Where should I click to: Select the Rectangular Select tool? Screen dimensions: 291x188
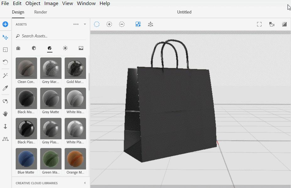pyautogui.click(x=5, y=49)
